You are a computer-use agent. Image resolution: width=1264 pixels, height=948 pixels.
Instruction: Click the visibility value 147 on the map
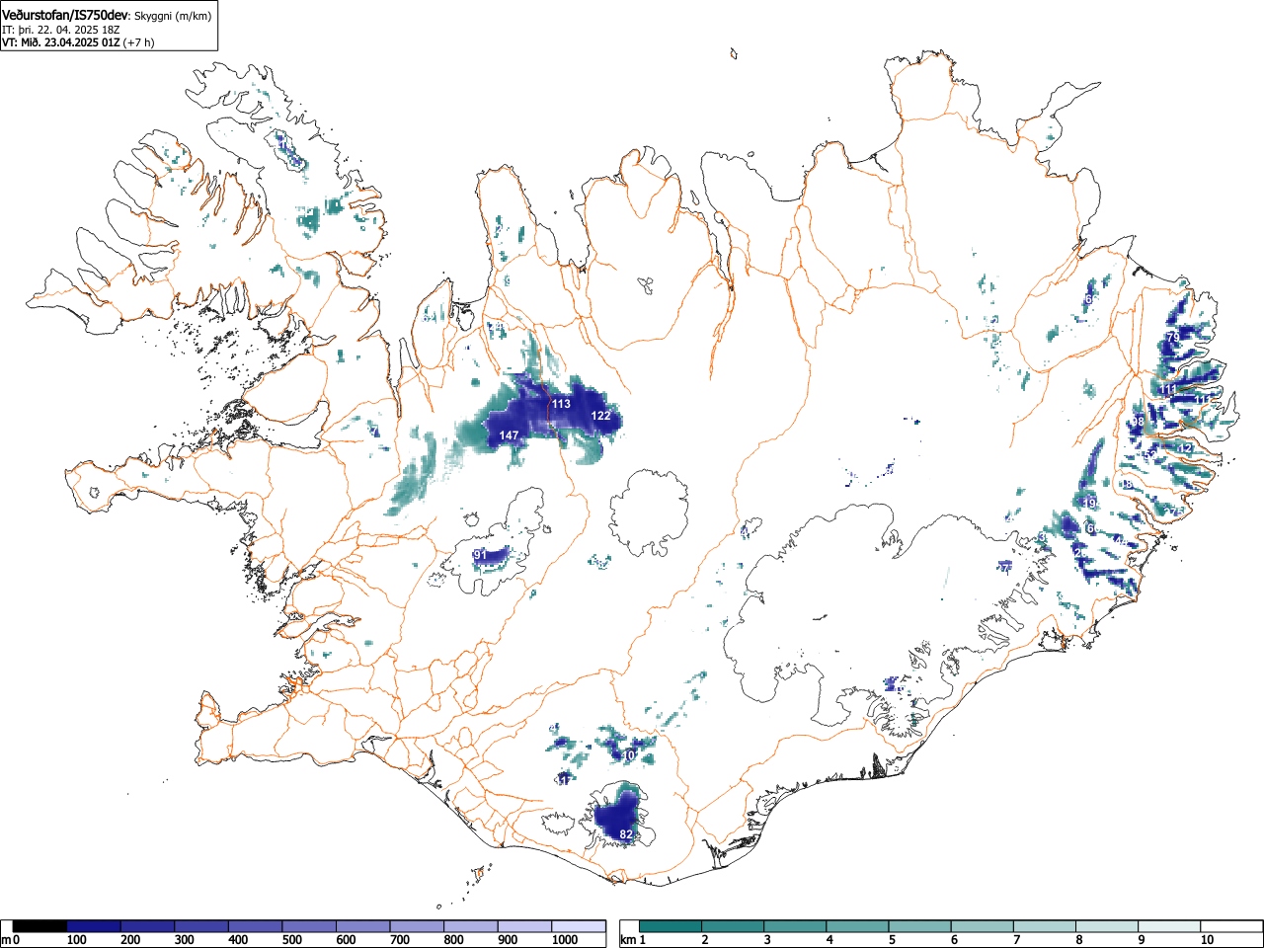click(509, 435)
